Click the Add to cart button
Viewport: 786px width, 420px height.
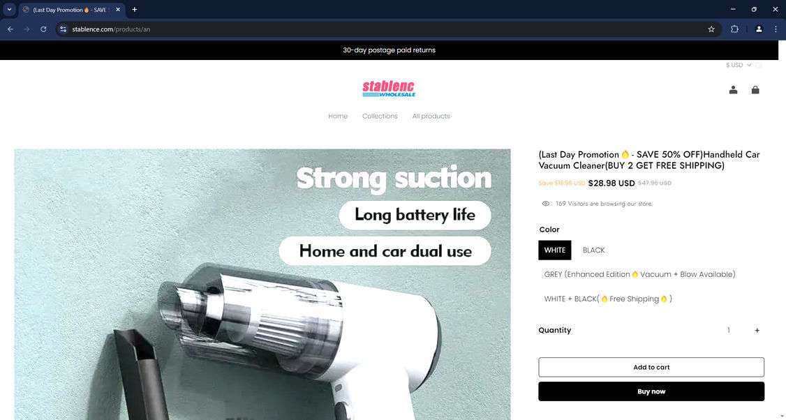pyautogui.click(x=651, y=367)
